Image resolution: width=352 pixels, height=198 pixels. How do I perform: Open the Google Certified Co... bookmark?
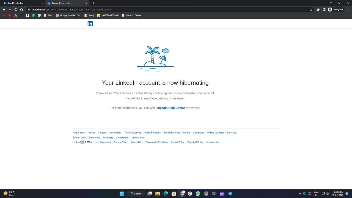pos(69,15)
